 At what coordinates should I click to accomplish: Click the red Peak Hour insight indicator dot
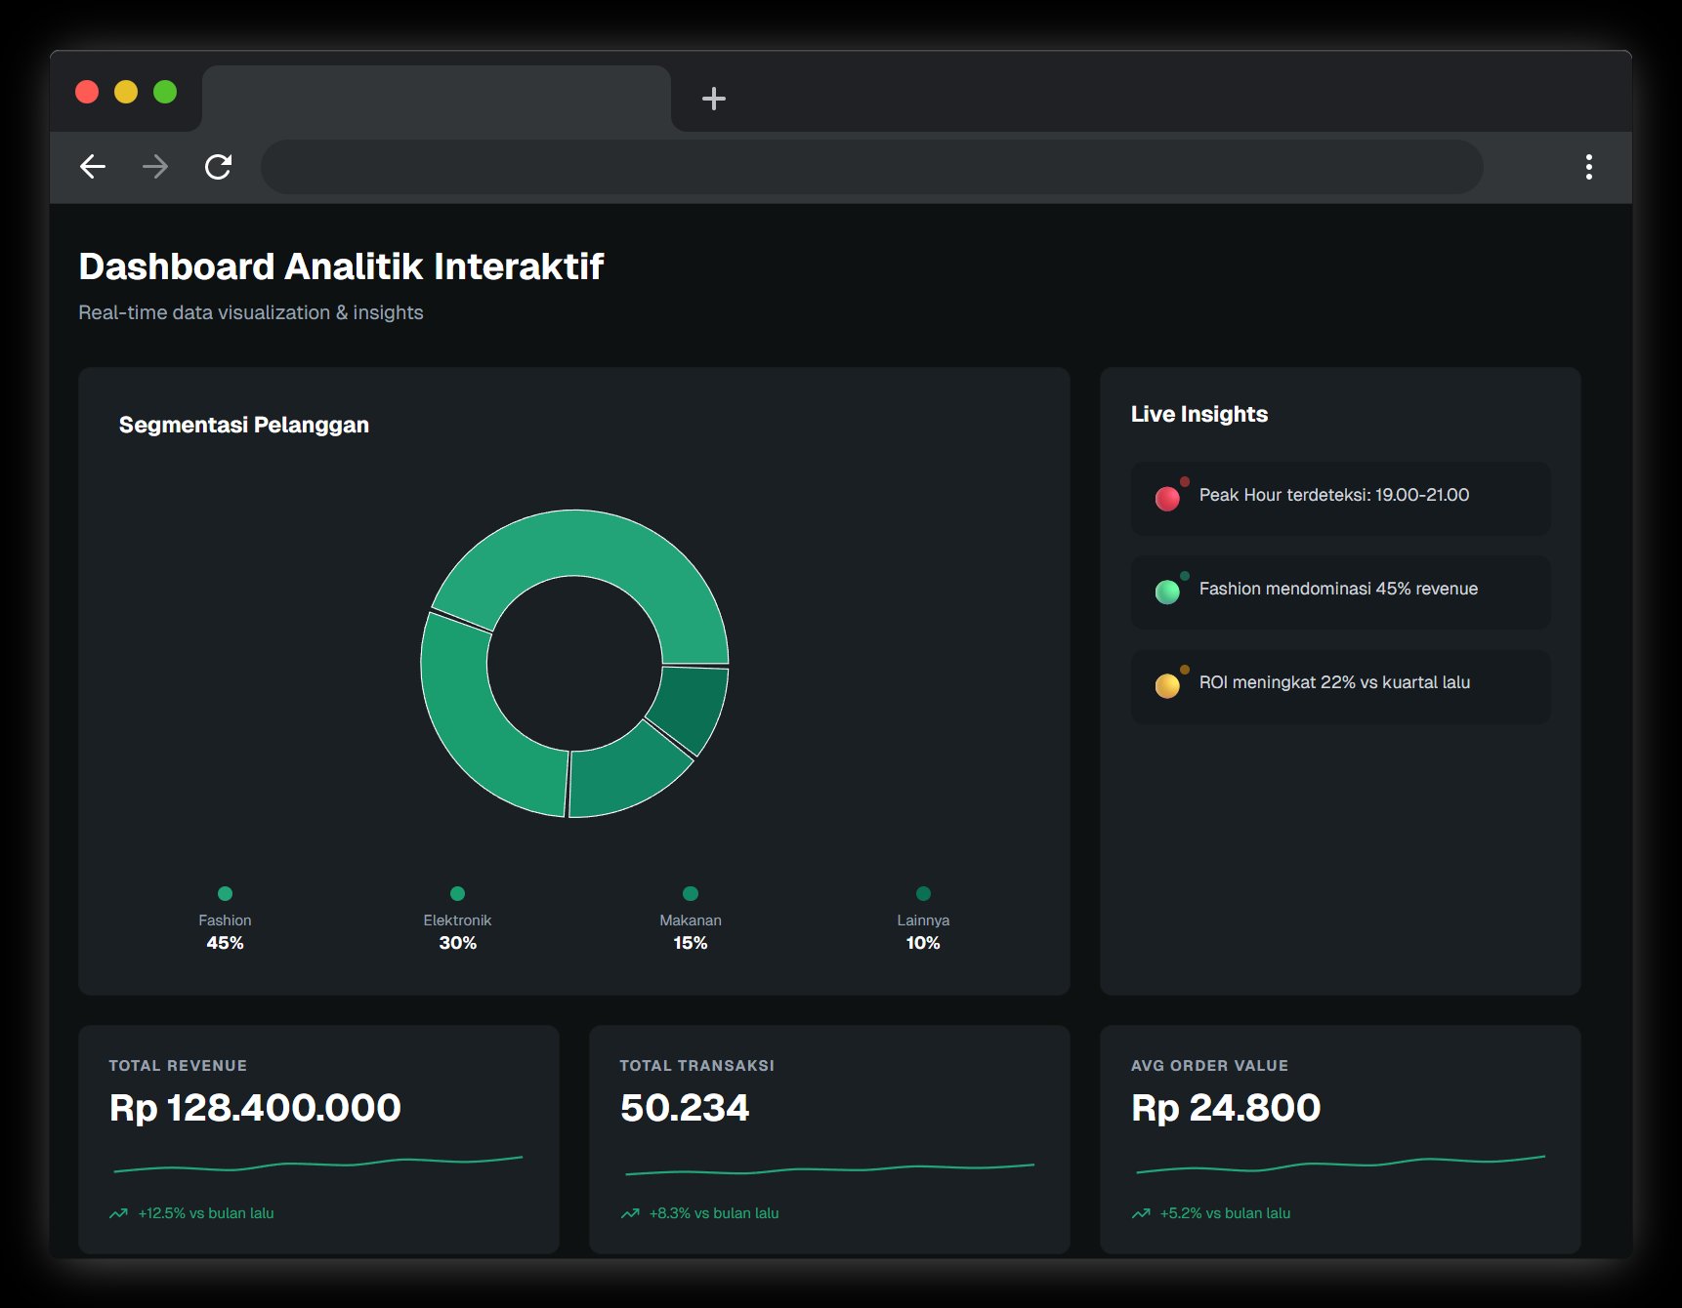click(x=1166, y=495)
